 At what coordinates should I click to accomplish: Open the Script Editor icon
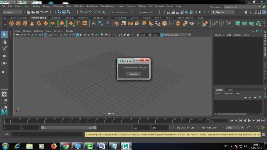pyautogui.click(x=264, y=135)
